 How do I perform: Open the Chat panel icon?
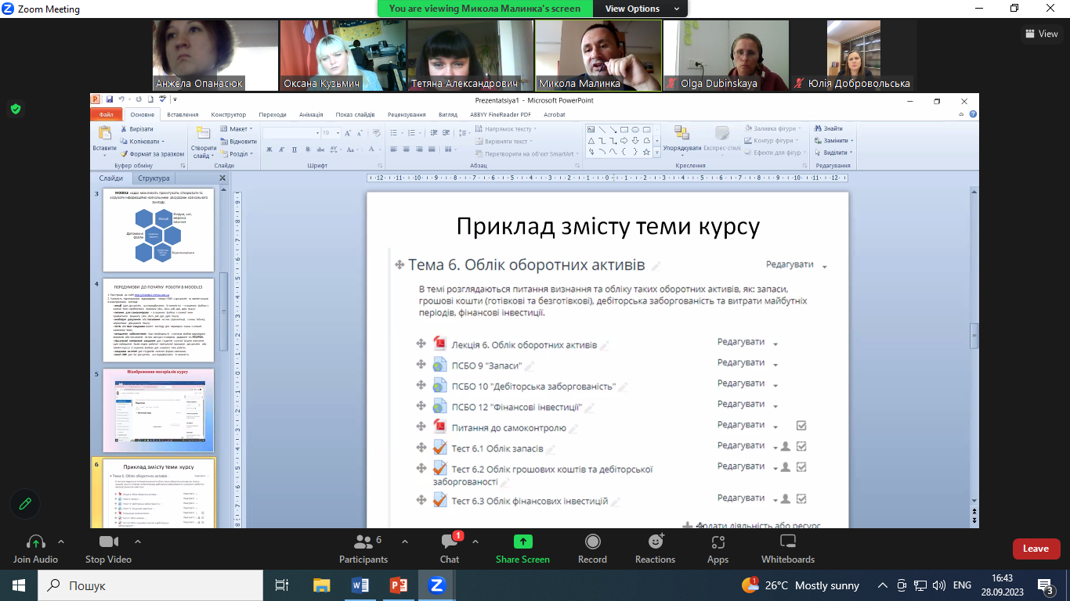point(450,542)
